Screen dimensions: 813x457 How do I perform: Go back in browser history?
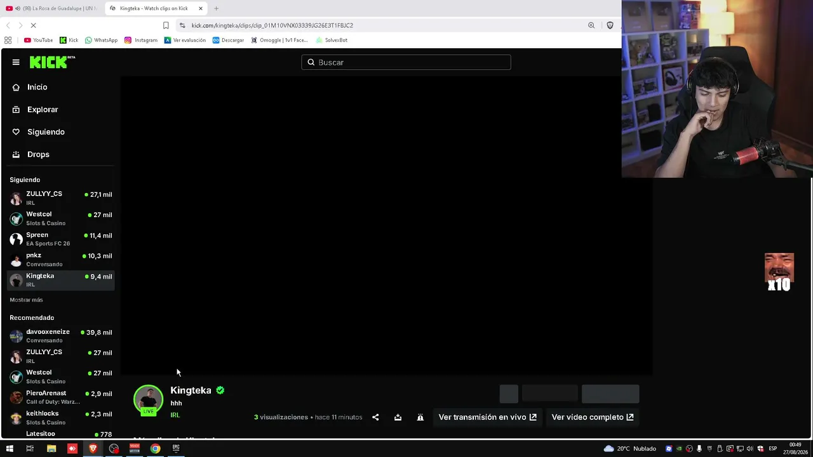coord(8,25)
